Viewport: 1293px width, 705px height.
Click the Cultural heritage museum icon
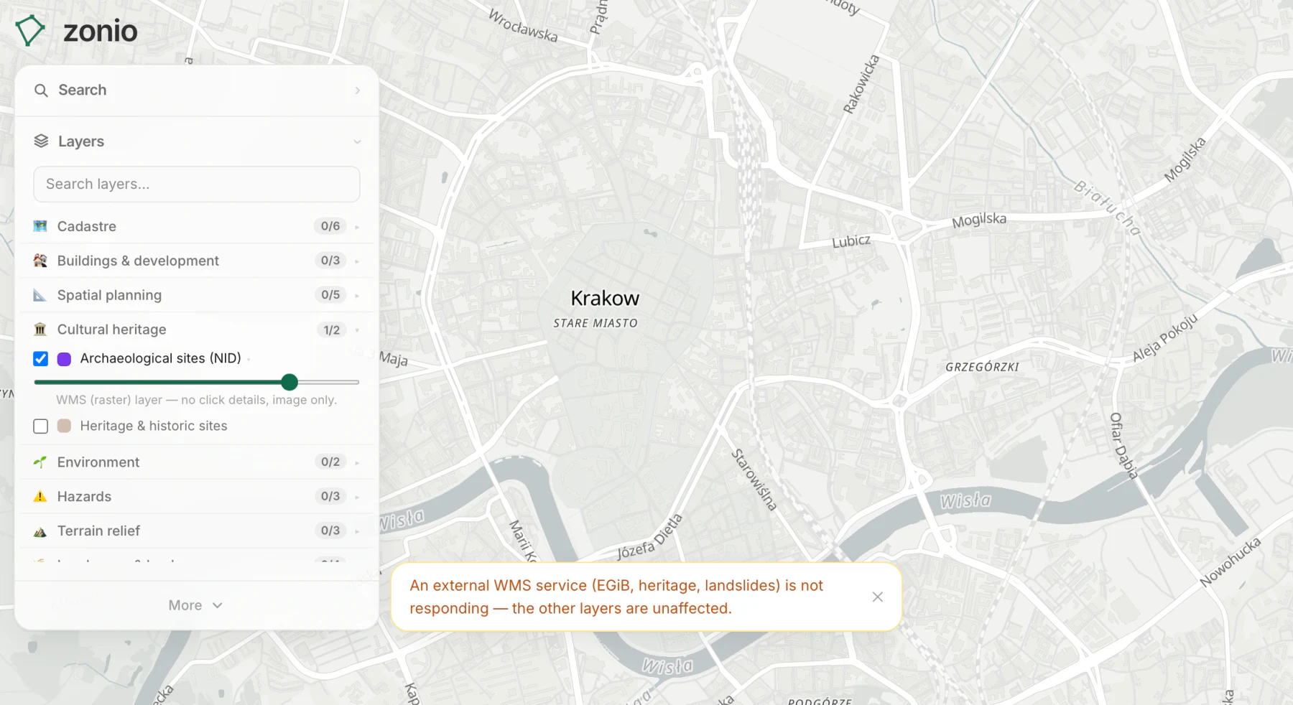(40, 330)
